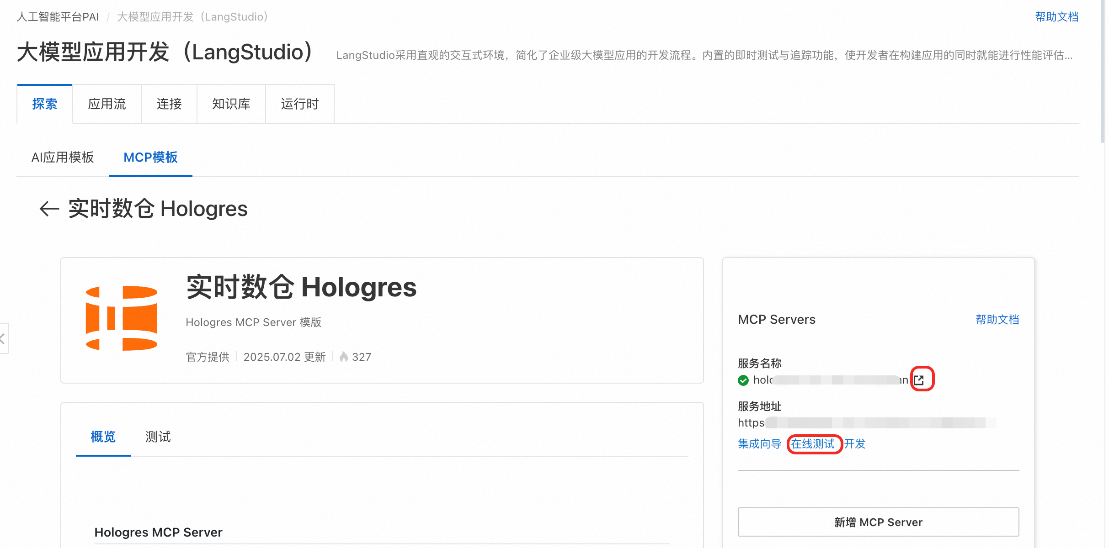Open service details via external link icon
Screen dimensions: 1109x548
tap(919, 380)
